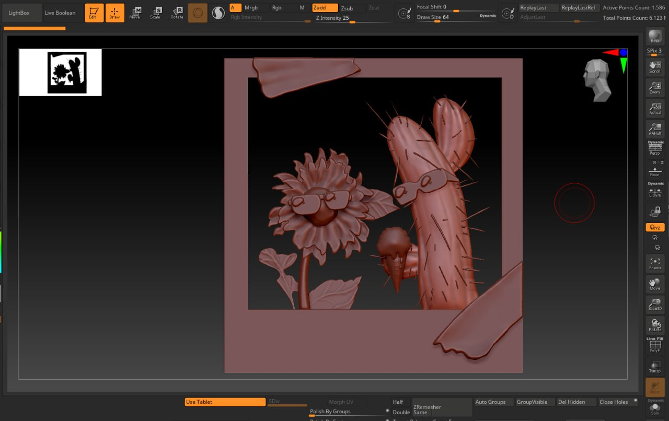The width and height of the screenshot is (669, 421).
Task: Click the Double polycount option
Action: [x=400, y=412]
